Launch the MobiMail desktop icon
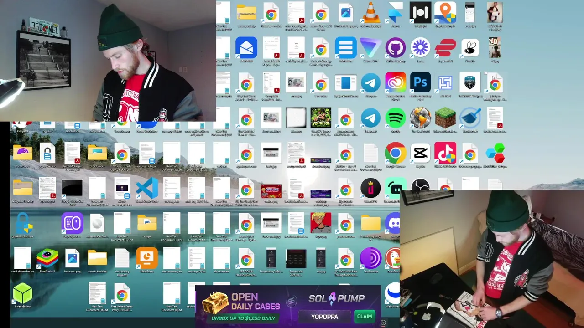The width and height of the screenshot is (584, 328). click(x=246, y=48)
